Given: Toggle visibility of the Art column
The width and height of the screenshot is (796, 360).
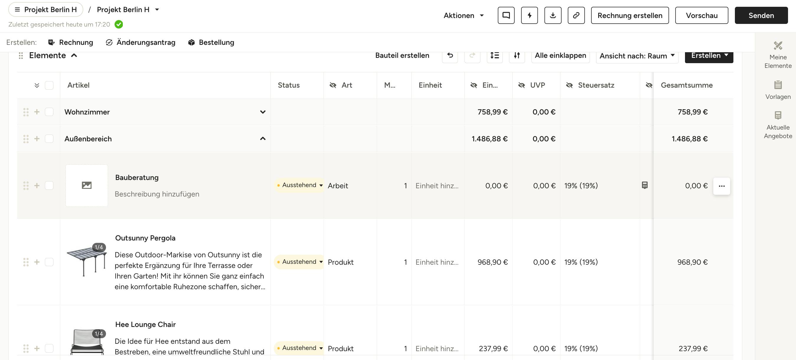Looking at the screenshot, I should pyautogui.click(x=333, y=85).
